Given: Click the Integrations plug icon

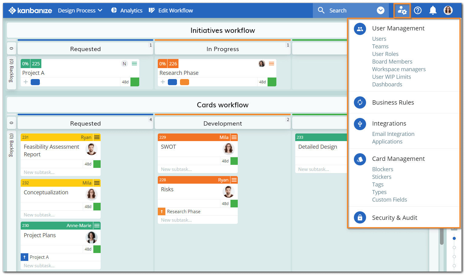Looking at the screenshot, I should point(360,124).
